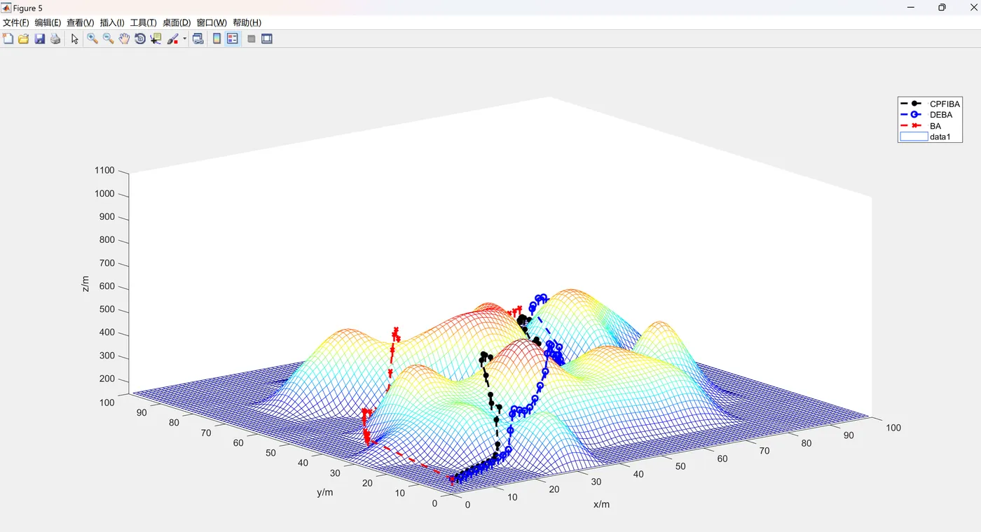
Task: Select the Data Cursor tool
Action: pyautogui.click(x=156, y=39)
